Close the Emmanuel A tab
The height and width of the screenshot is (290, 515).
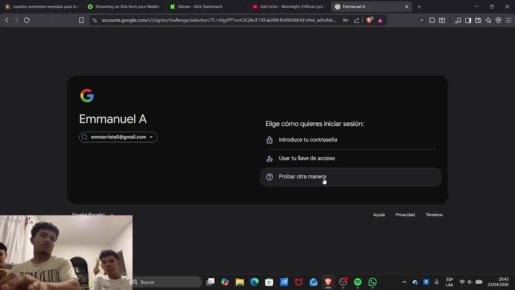(x=406, y=6)
